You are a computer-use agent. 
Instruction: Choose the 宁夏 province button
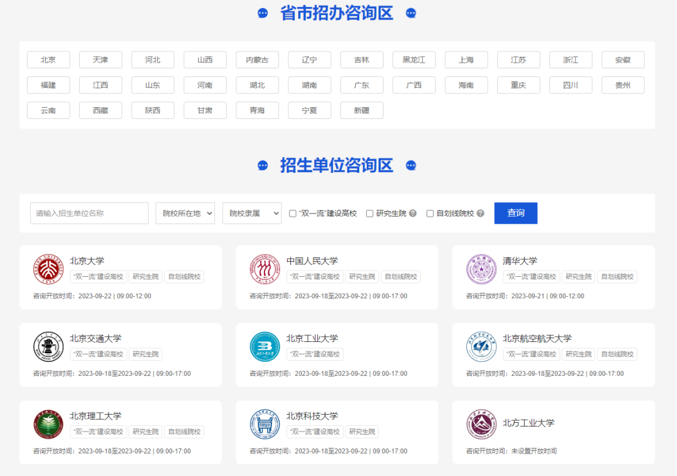[x=310, y=110]
